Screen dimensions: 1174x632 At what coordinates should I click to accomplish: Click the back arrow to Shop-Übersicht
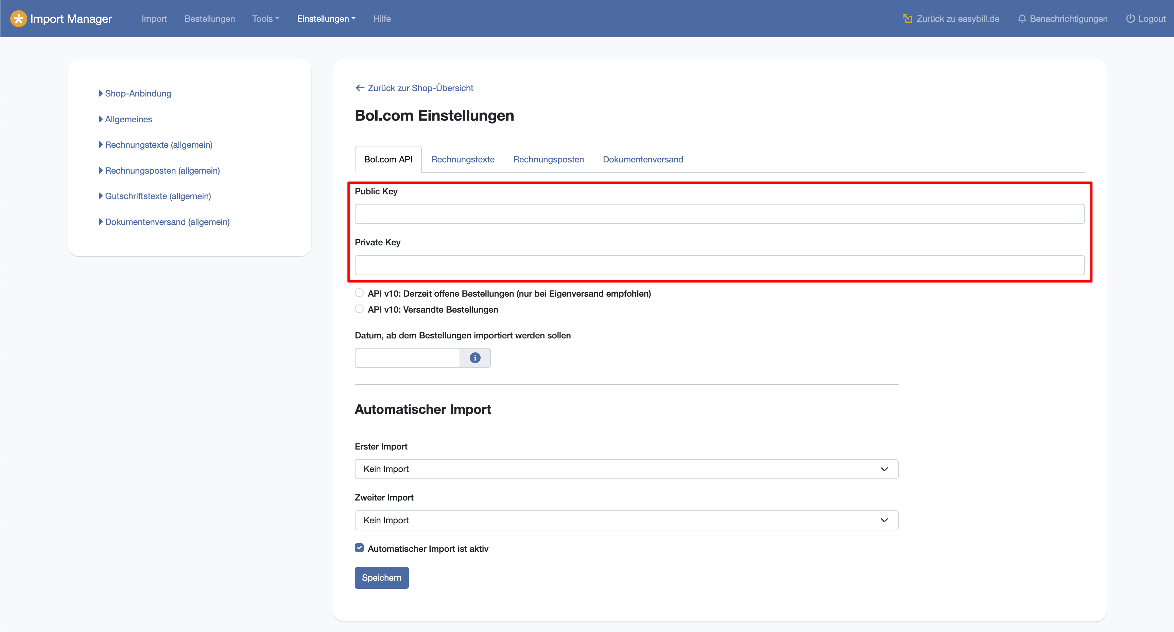360,88
